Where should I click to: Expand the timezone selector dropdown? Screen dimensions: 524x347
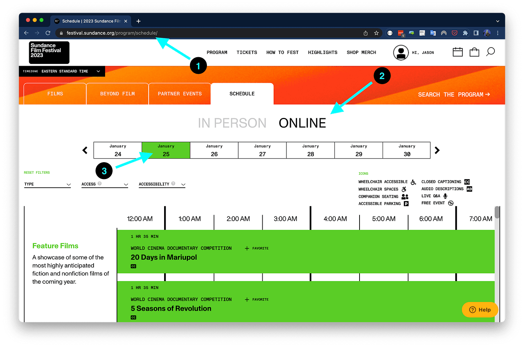(x=98, y=71)
